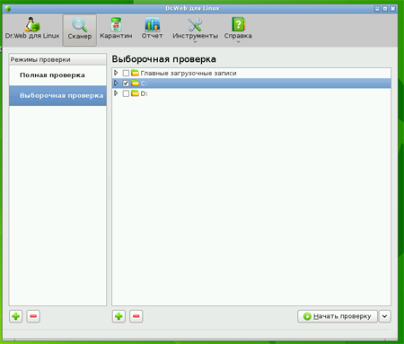The height and width of the screenshot is (344, 404).
Task: Open the Справка help menu
Action: coord(238,30)
